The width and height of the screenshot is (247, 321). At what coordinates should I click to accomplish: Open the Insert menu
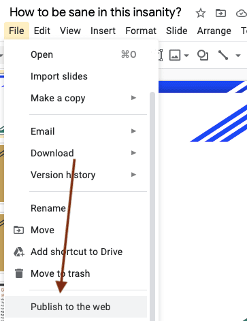103,31
